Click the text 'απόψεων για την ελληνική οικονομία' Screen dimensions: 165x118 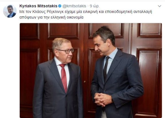52,17
